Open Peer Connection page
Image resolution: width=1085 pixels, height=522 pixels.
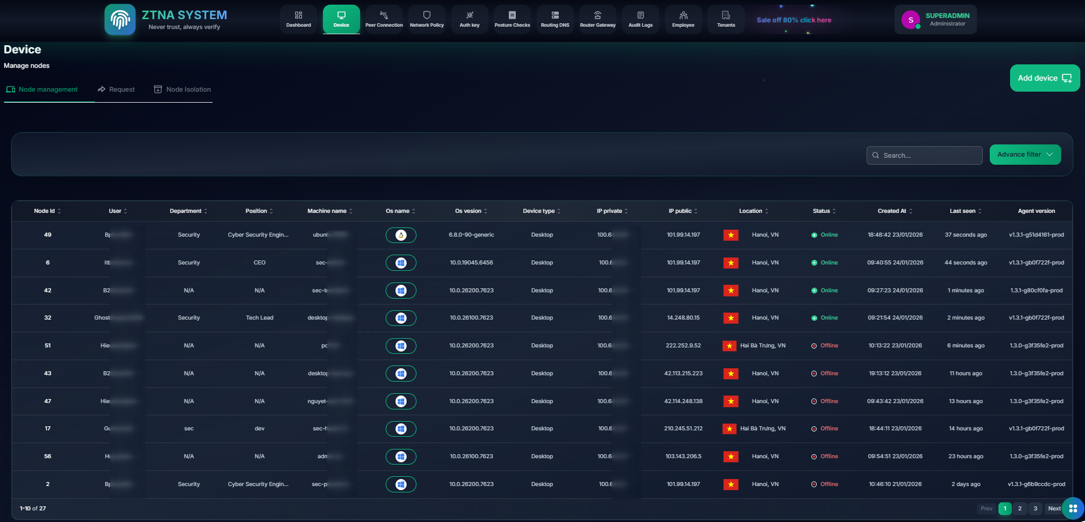click(384, 20)
